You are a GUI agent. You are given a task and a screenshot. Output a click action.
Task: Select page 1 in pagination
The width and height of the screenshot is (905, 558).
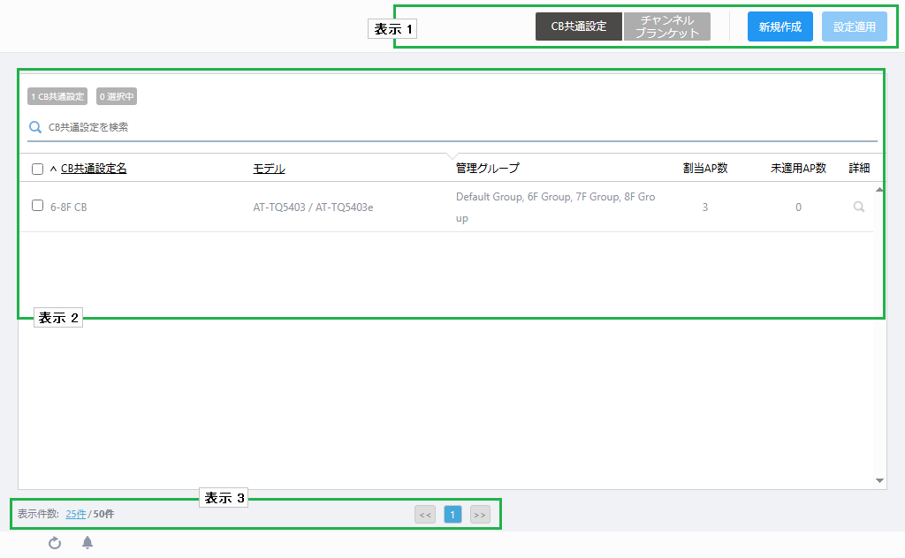coord(452,515)
